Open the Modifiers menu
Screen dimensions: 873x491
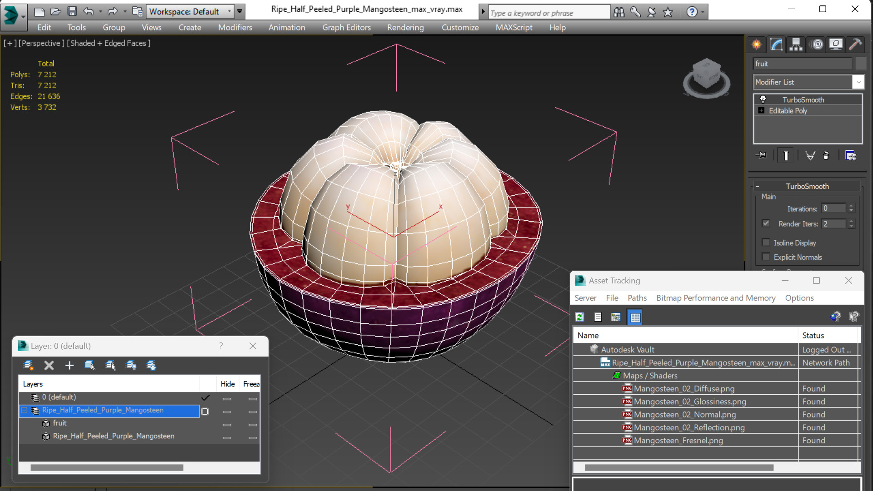(235, 27)
